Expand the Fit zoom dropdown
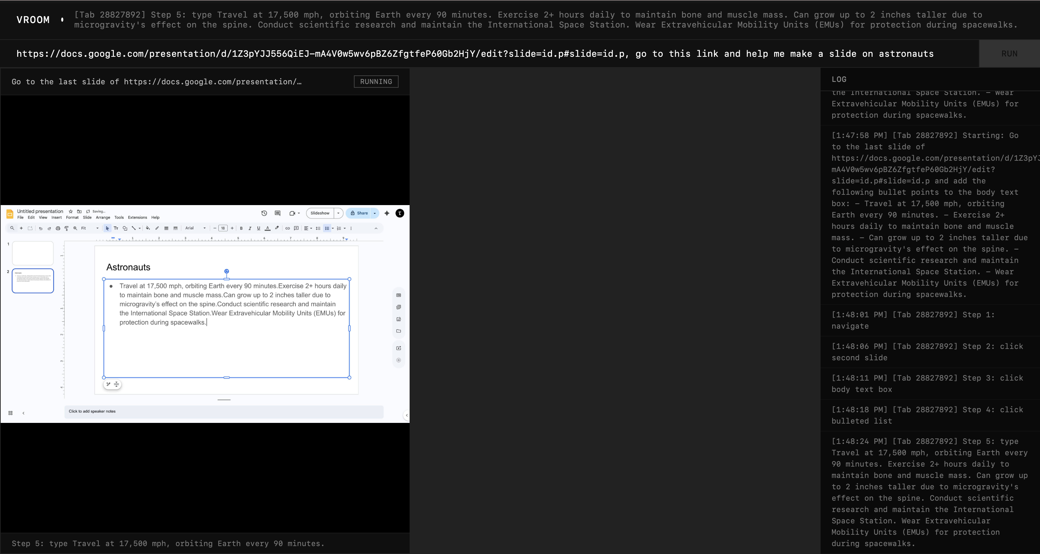1040x554 pixels. (x=97, y=228)
